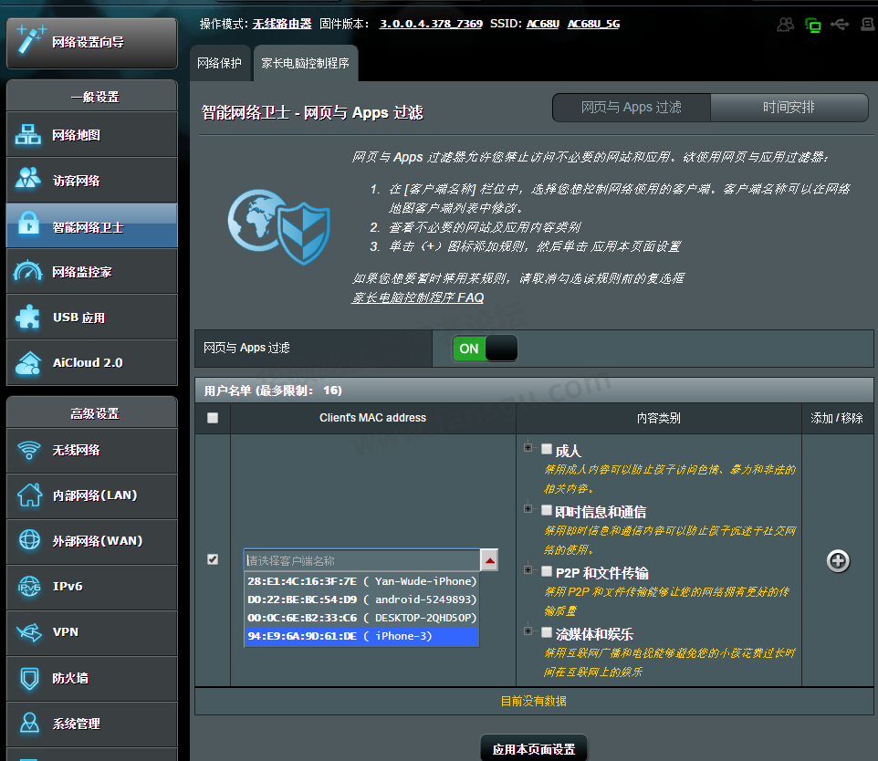Click the 智能网络卫士 padlock icon
Screen dimensions: 878x761
[28, 224]
